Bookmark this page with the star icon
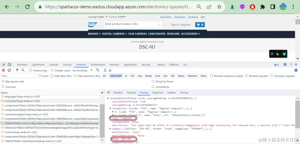The image size is (300, 144). 219,7
